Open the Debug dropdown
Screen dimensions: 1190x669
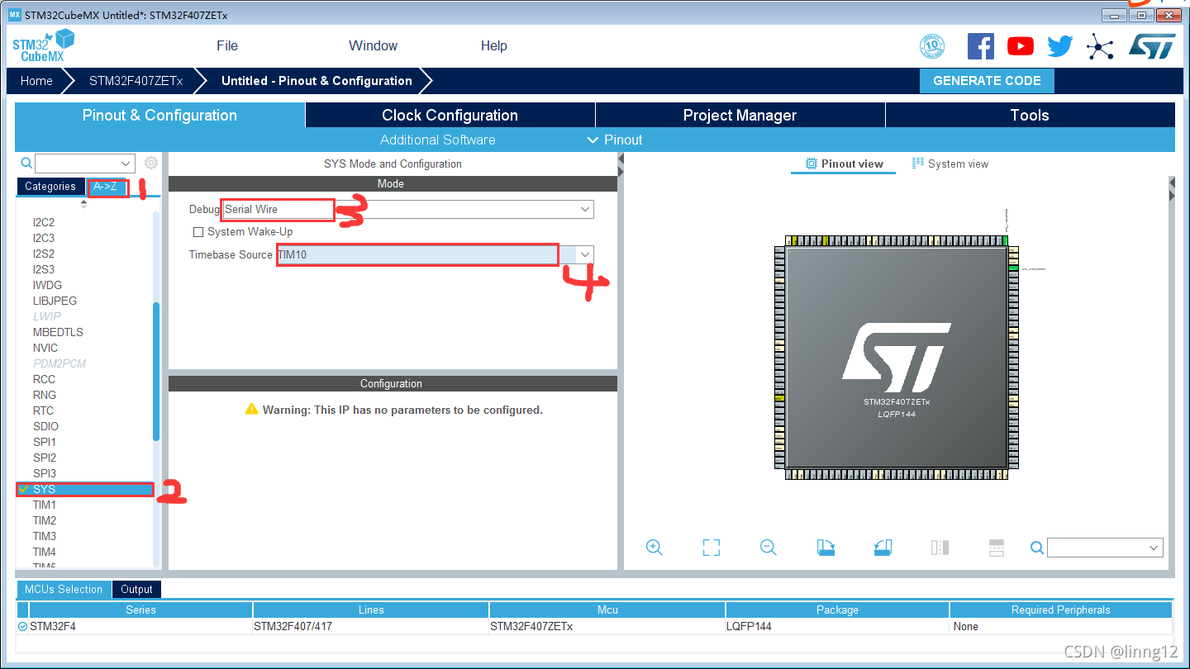585,210
